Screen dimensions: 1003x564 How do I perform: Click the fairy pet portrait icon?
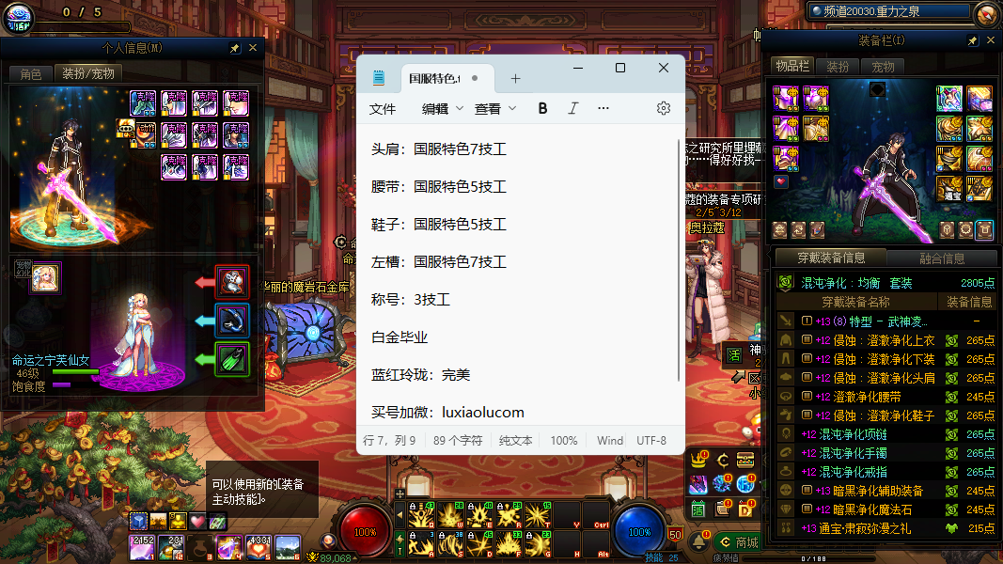pyautogui.click(x=47, y=277)
